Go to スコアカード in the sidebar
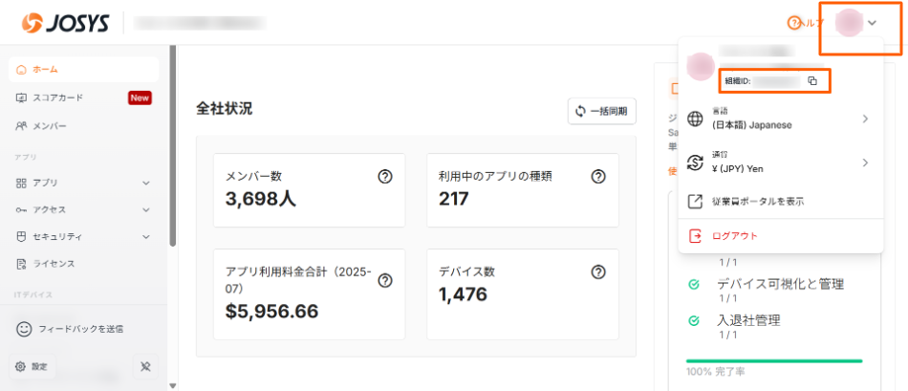The image size is (908, 391). [57, 98]
